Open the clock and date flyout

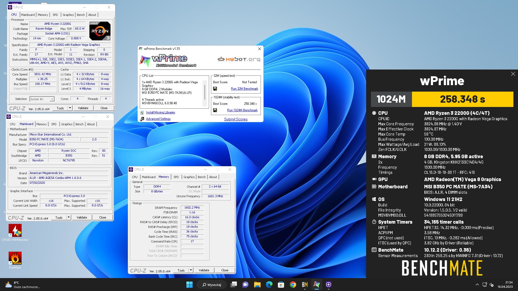point(505,285)
